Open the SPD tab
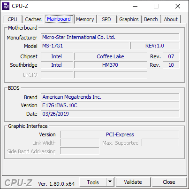This screenshot has width=189, height=189. [x=106, y=19]
